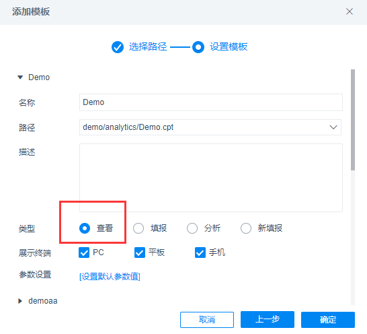
Task: Click the 取消 button
Action: (x=207, y=320)
